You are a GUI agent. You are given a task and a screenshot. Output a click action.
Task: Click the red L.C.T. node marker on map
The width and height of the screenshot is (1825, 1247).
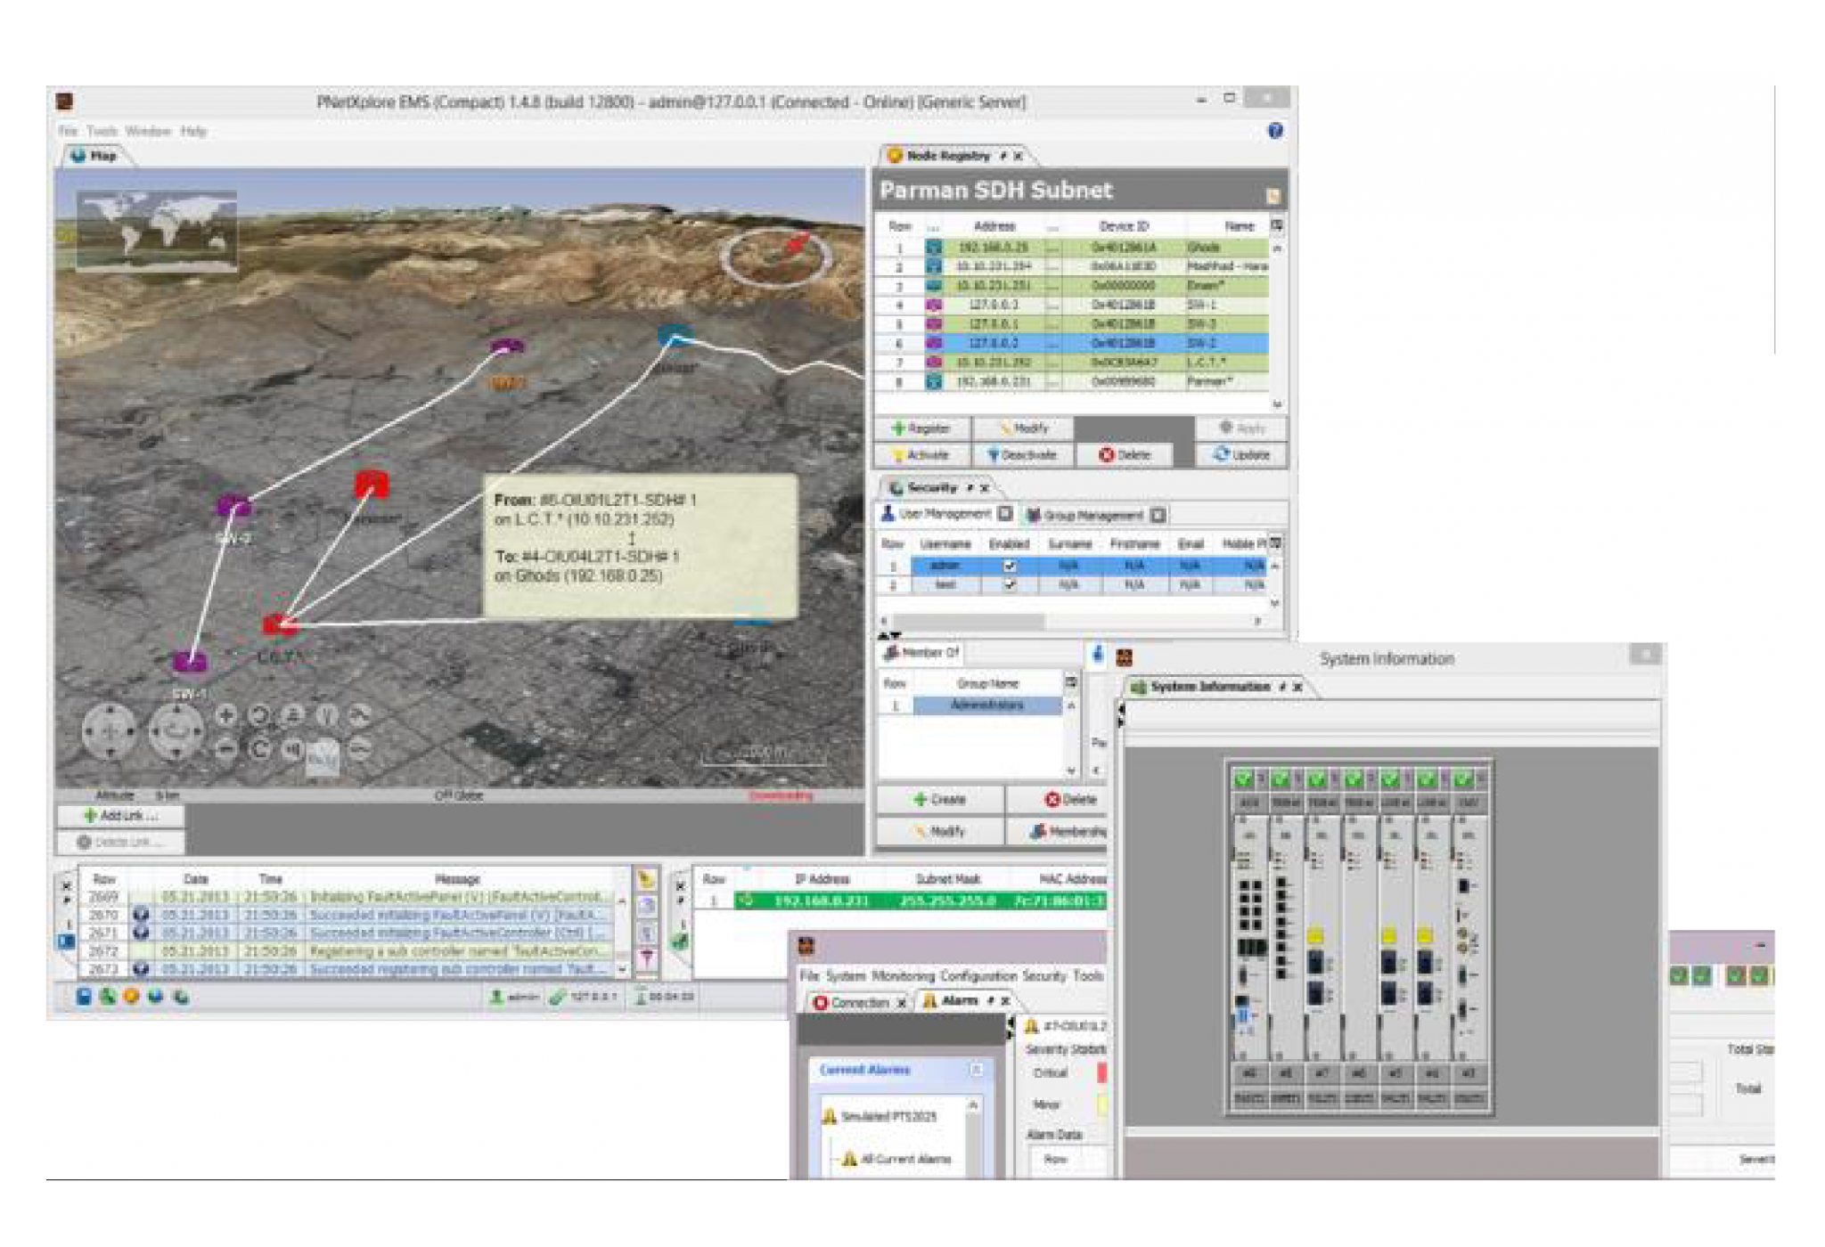click(x=279, y=624)
